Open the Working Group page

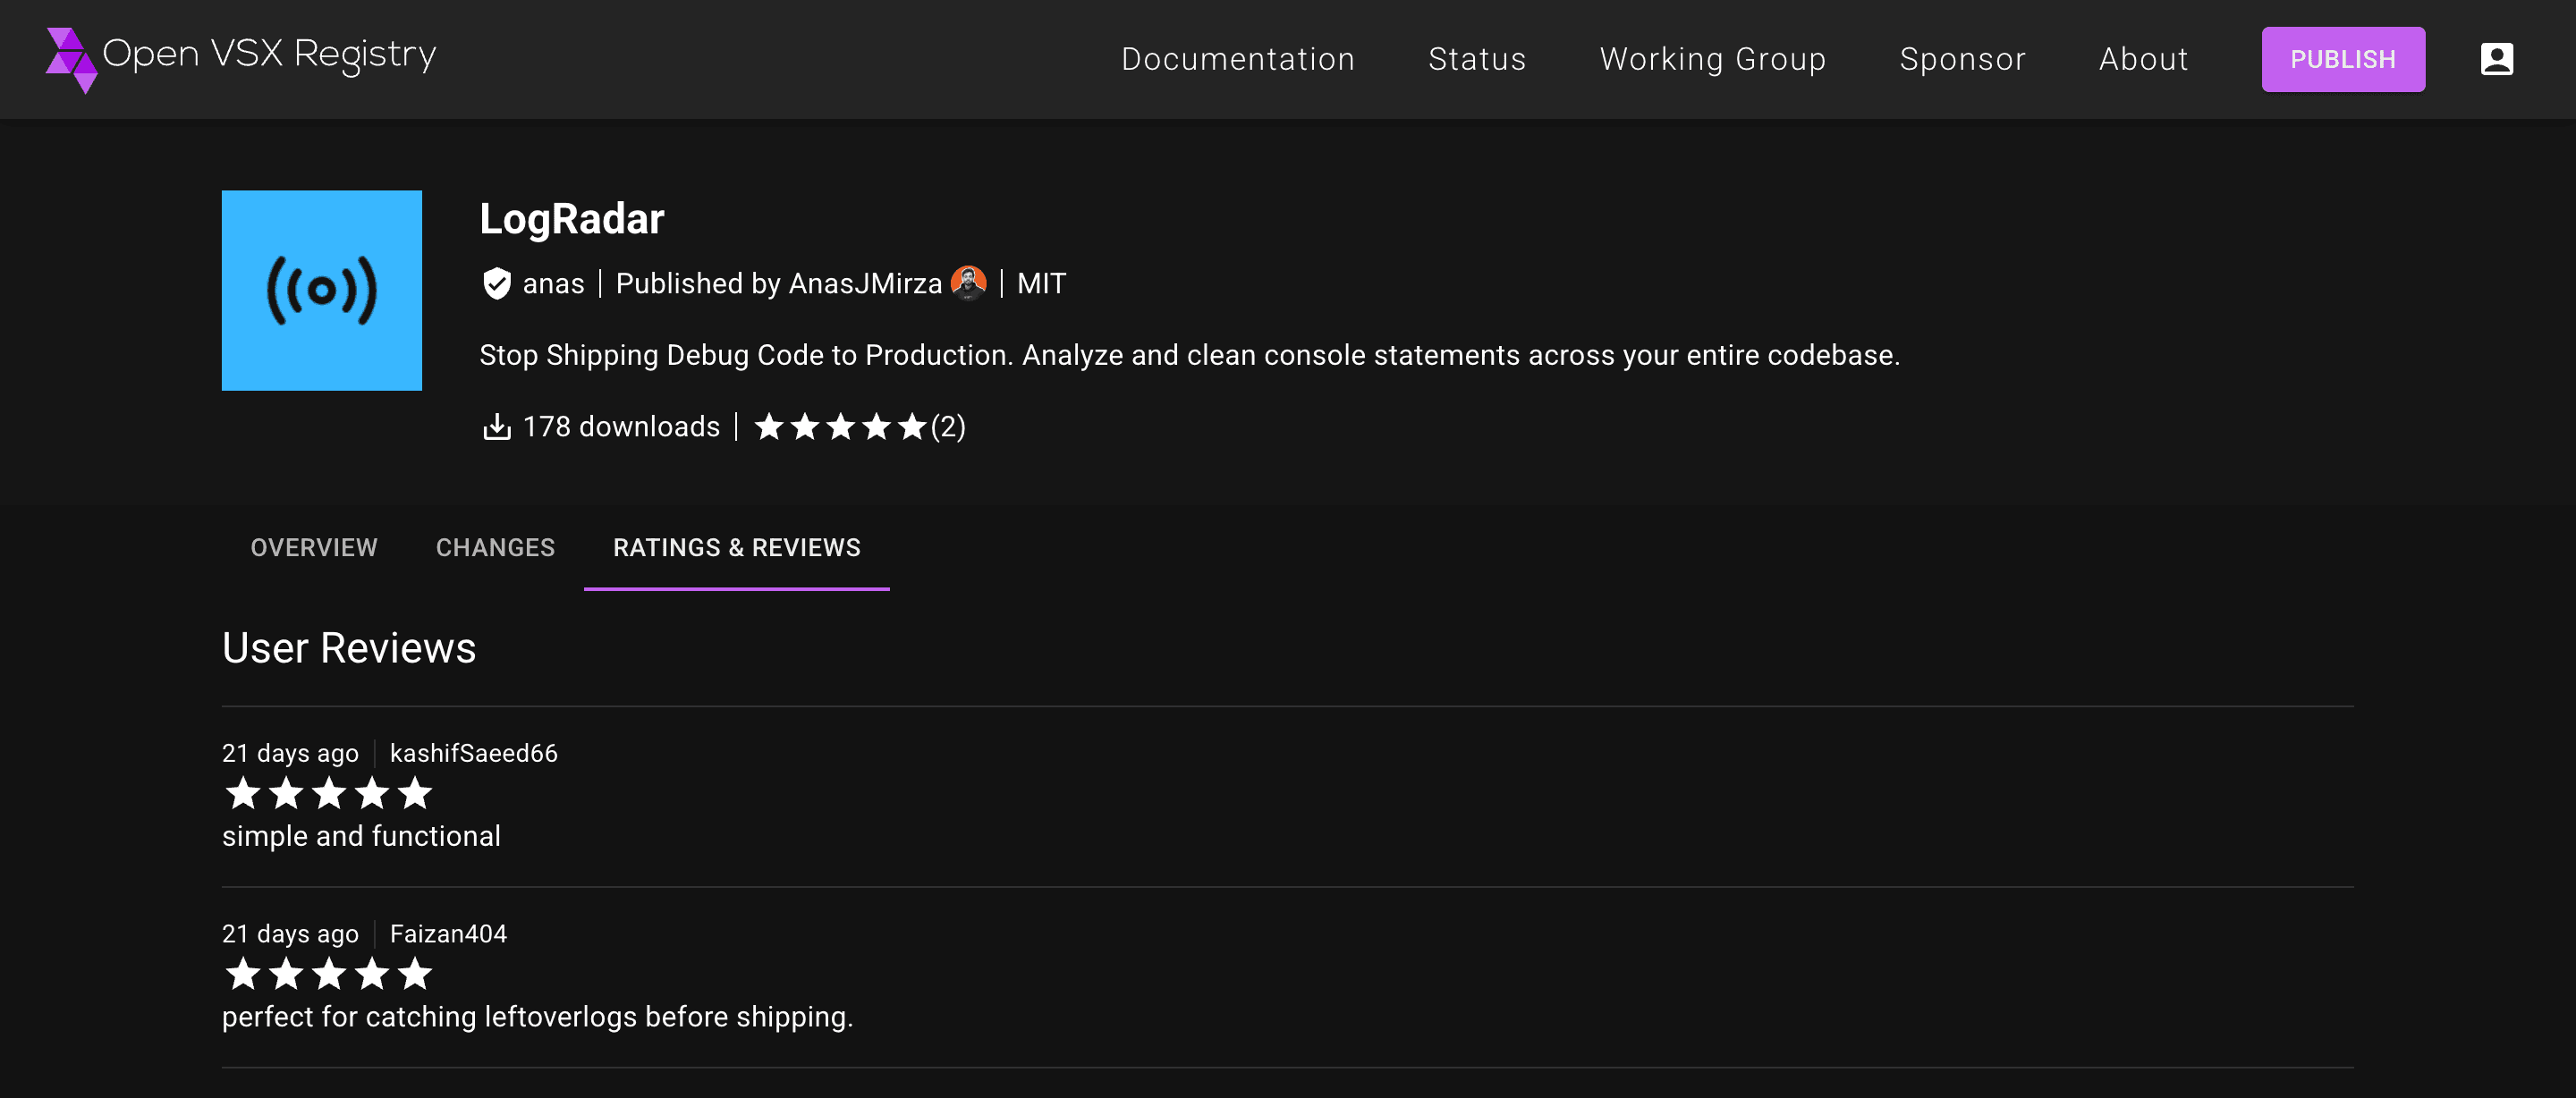[x=1713, y=59]
